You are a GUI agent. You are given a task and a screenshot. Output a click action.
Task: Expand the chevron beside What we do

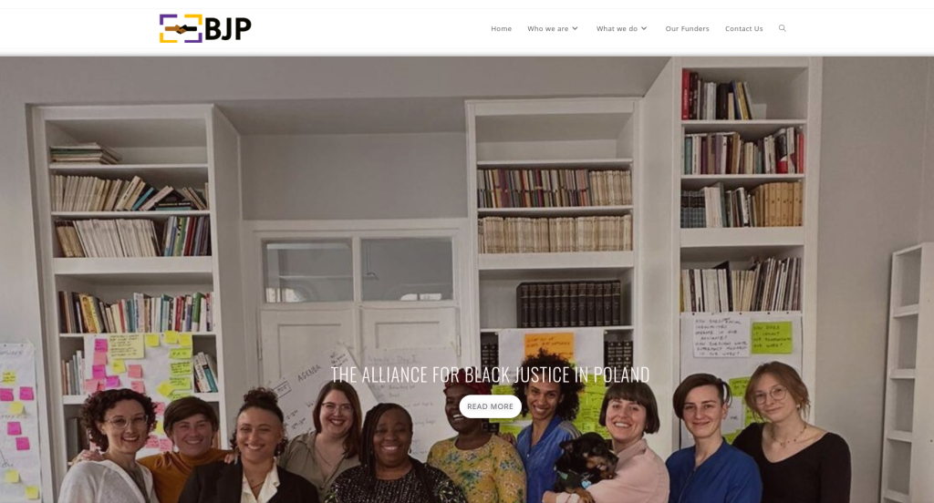644,28
